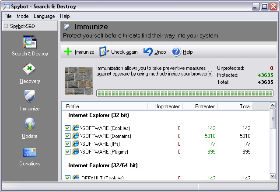
Task: Click the green plus Immunize icon
Action: [x=68, y=51]
